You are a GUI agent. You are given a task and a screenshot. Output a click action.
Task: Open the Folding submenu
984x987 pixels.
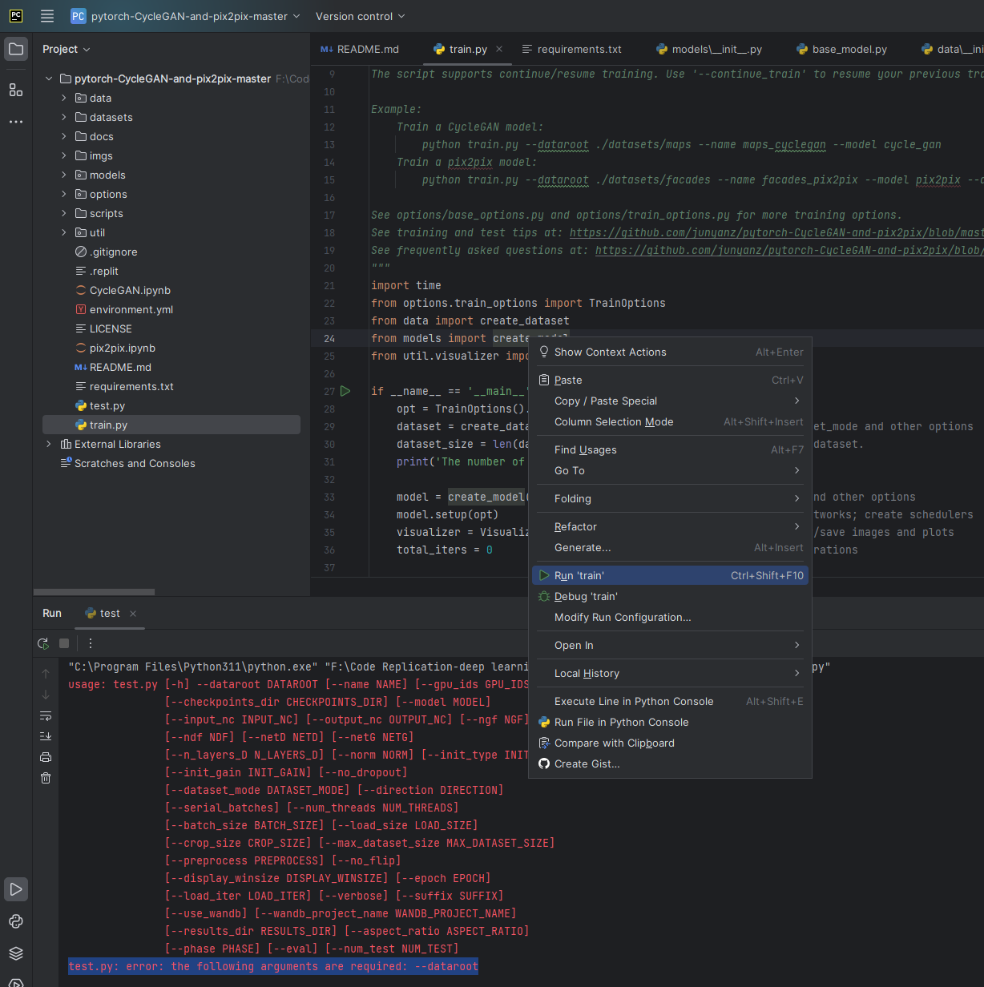[x=670, y=498]
